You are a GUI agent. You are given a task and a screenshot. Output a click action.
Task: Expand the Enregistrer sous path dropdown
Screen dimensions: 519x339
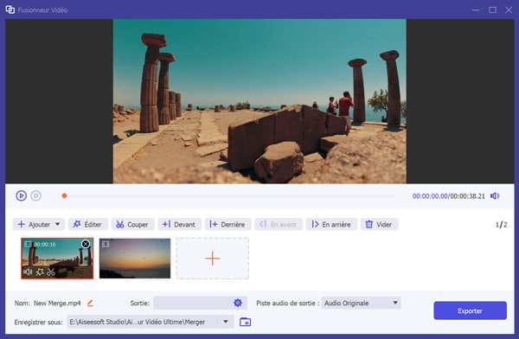[x=226, y=322]
